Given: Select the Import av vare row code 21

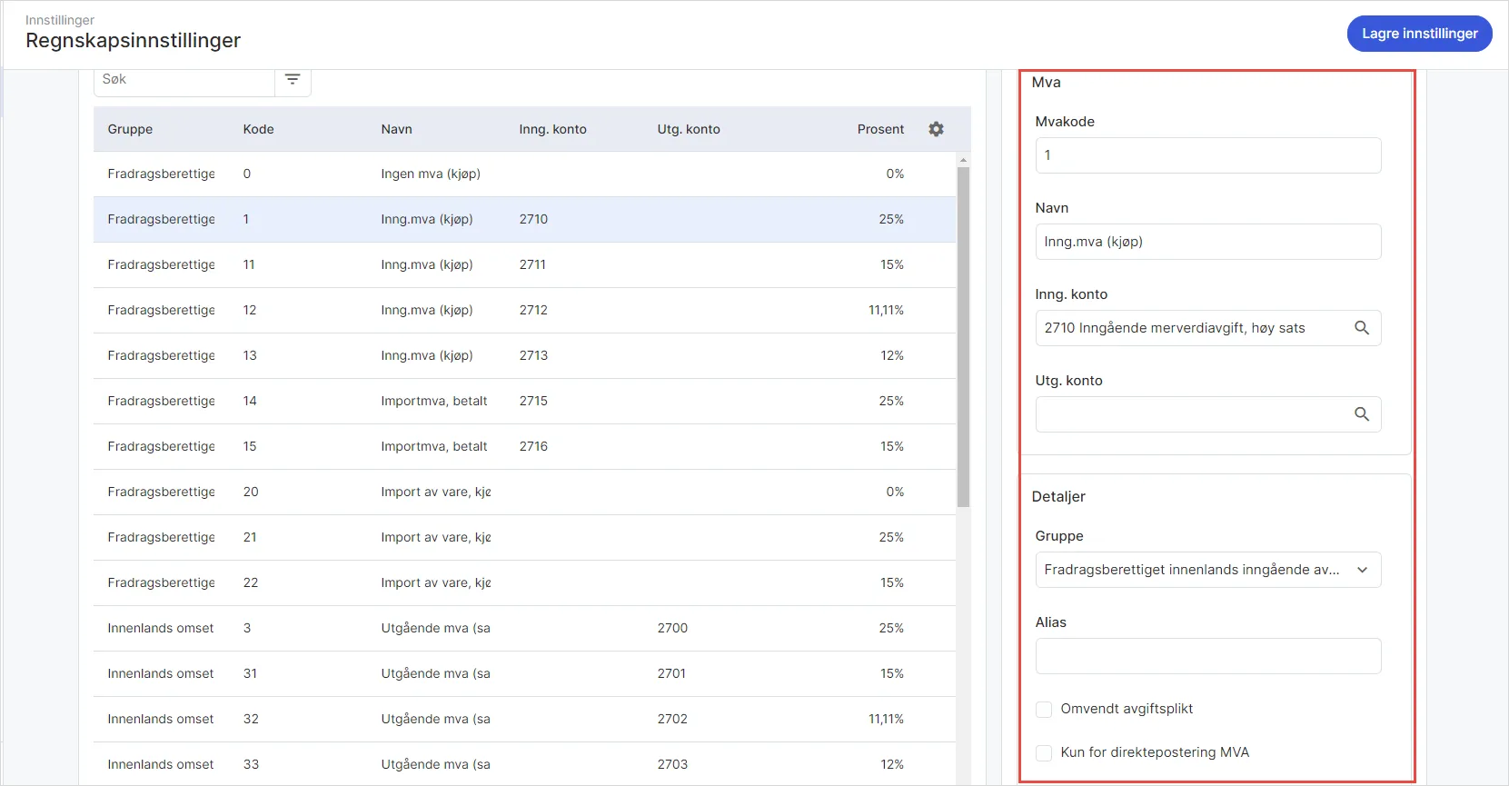Looking at the screenshot, I should tap(524, 538).
